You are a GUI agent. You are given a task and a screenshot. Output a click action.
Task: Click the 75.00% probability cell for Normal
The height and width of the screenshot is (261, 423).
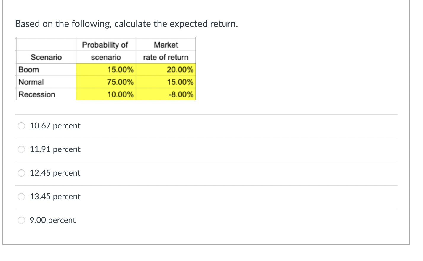(x=120, y=82)
